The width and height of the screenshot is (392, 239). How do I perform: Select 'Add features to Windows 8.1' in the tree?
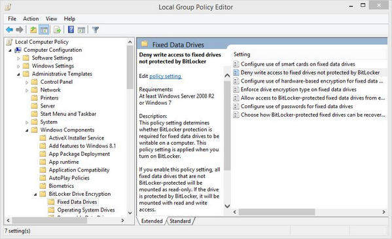pos(82,146)
